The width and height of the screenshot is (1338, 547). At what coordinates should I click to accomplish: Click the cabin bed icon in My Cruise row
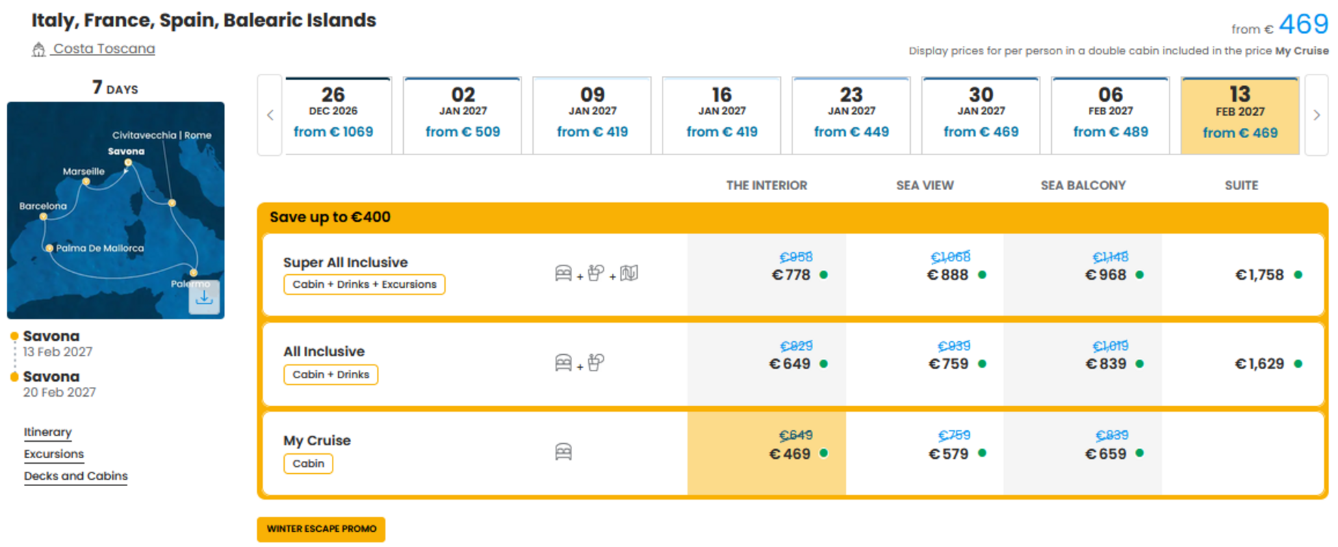[x=563, y=451]
